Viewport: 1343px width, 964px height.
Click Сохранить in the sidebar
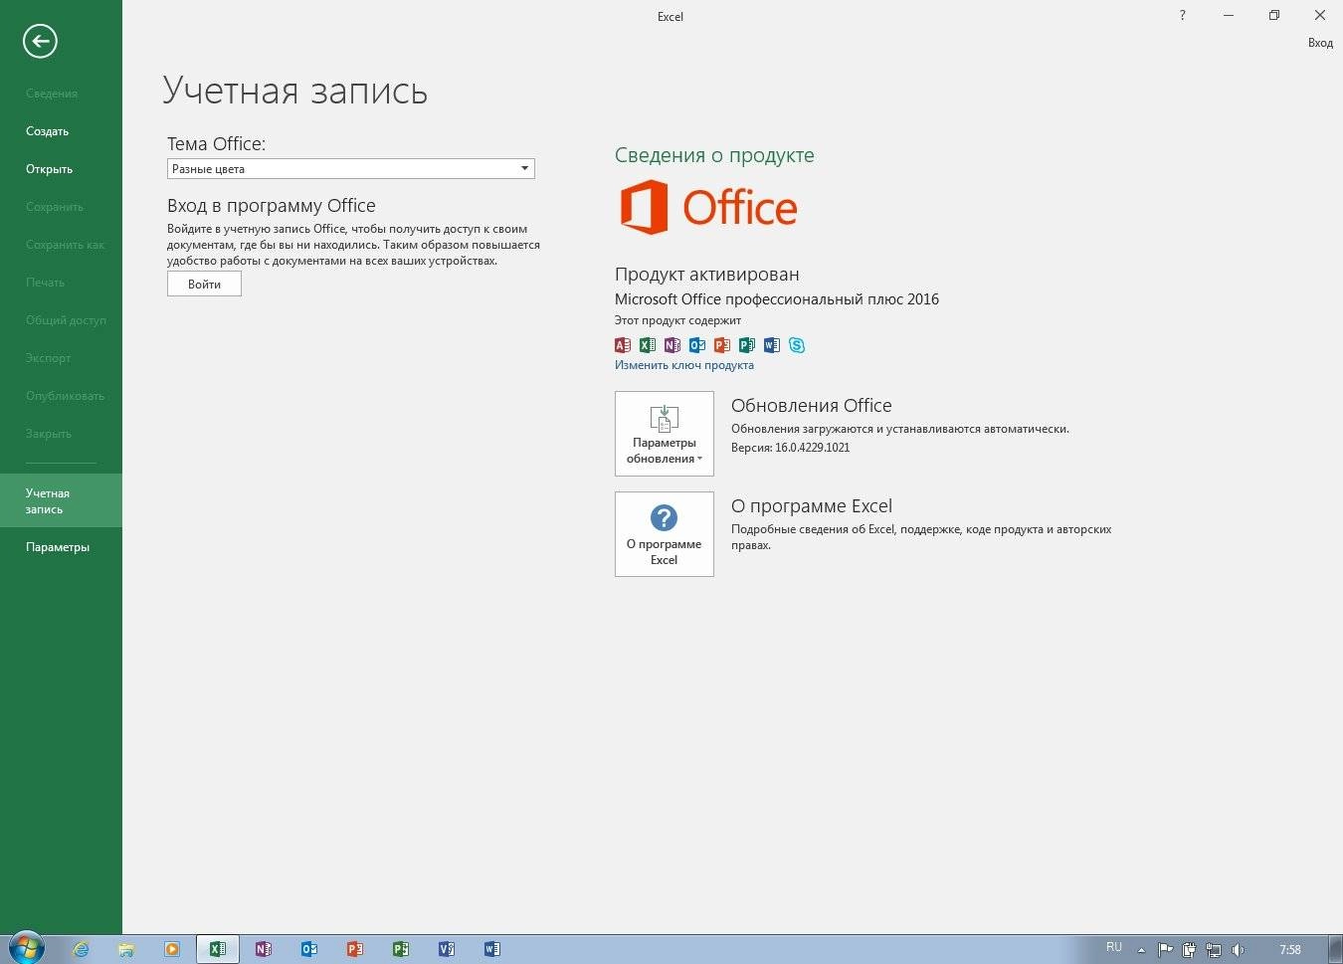(x=55, y=207)
